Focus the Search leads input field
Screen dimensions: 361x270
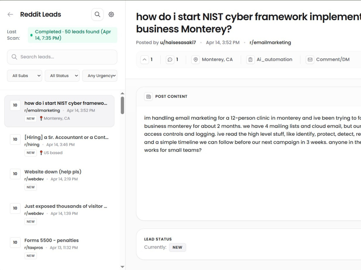62,57
